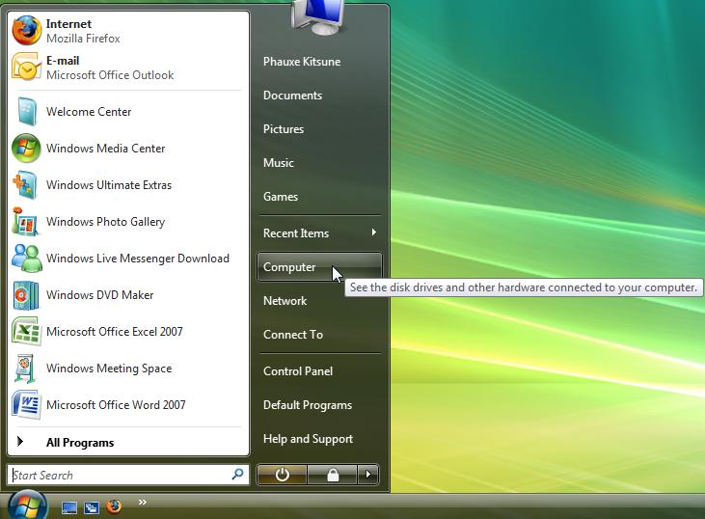Click 'Windows DVD Maker' label
This screenshot has height=519, width=705.
[99, 295]
